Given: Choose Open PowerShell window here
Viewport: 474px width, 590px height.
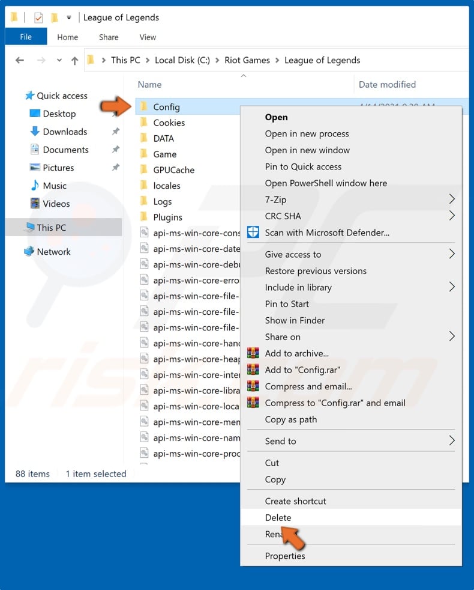Looking at the screenshot, I should (x=326, y=183).
